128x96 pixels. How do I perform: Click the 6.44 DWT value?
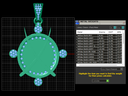coord(111,41)
